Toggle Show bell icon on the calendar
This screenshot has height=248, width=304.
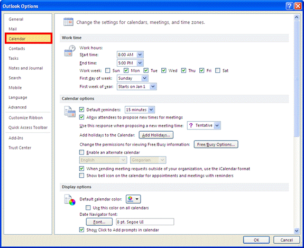(81, 176)
